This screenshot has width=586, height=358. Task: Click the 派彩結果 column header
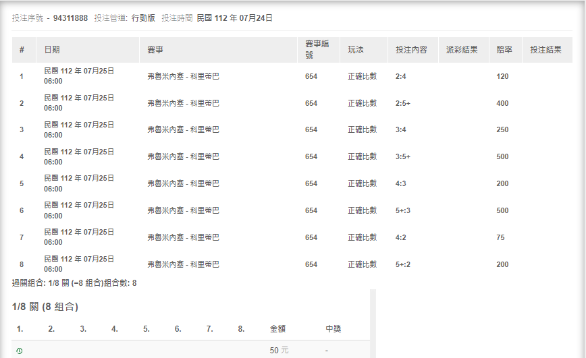[x=462, y=50]
